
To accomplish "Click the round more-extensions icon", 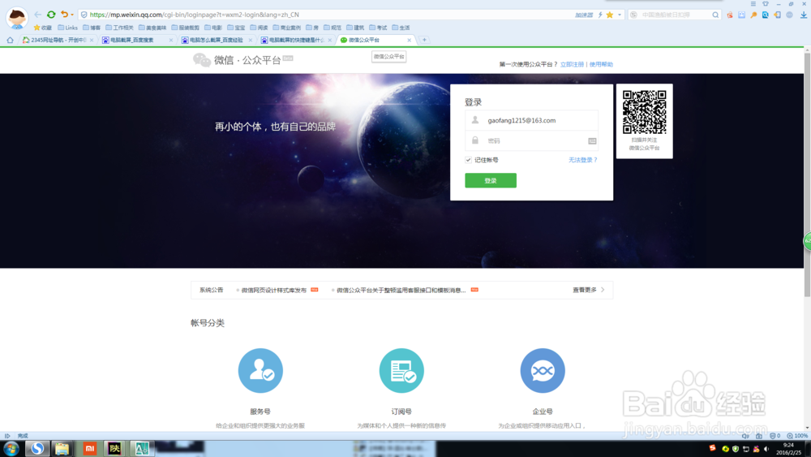I will 789,15.
